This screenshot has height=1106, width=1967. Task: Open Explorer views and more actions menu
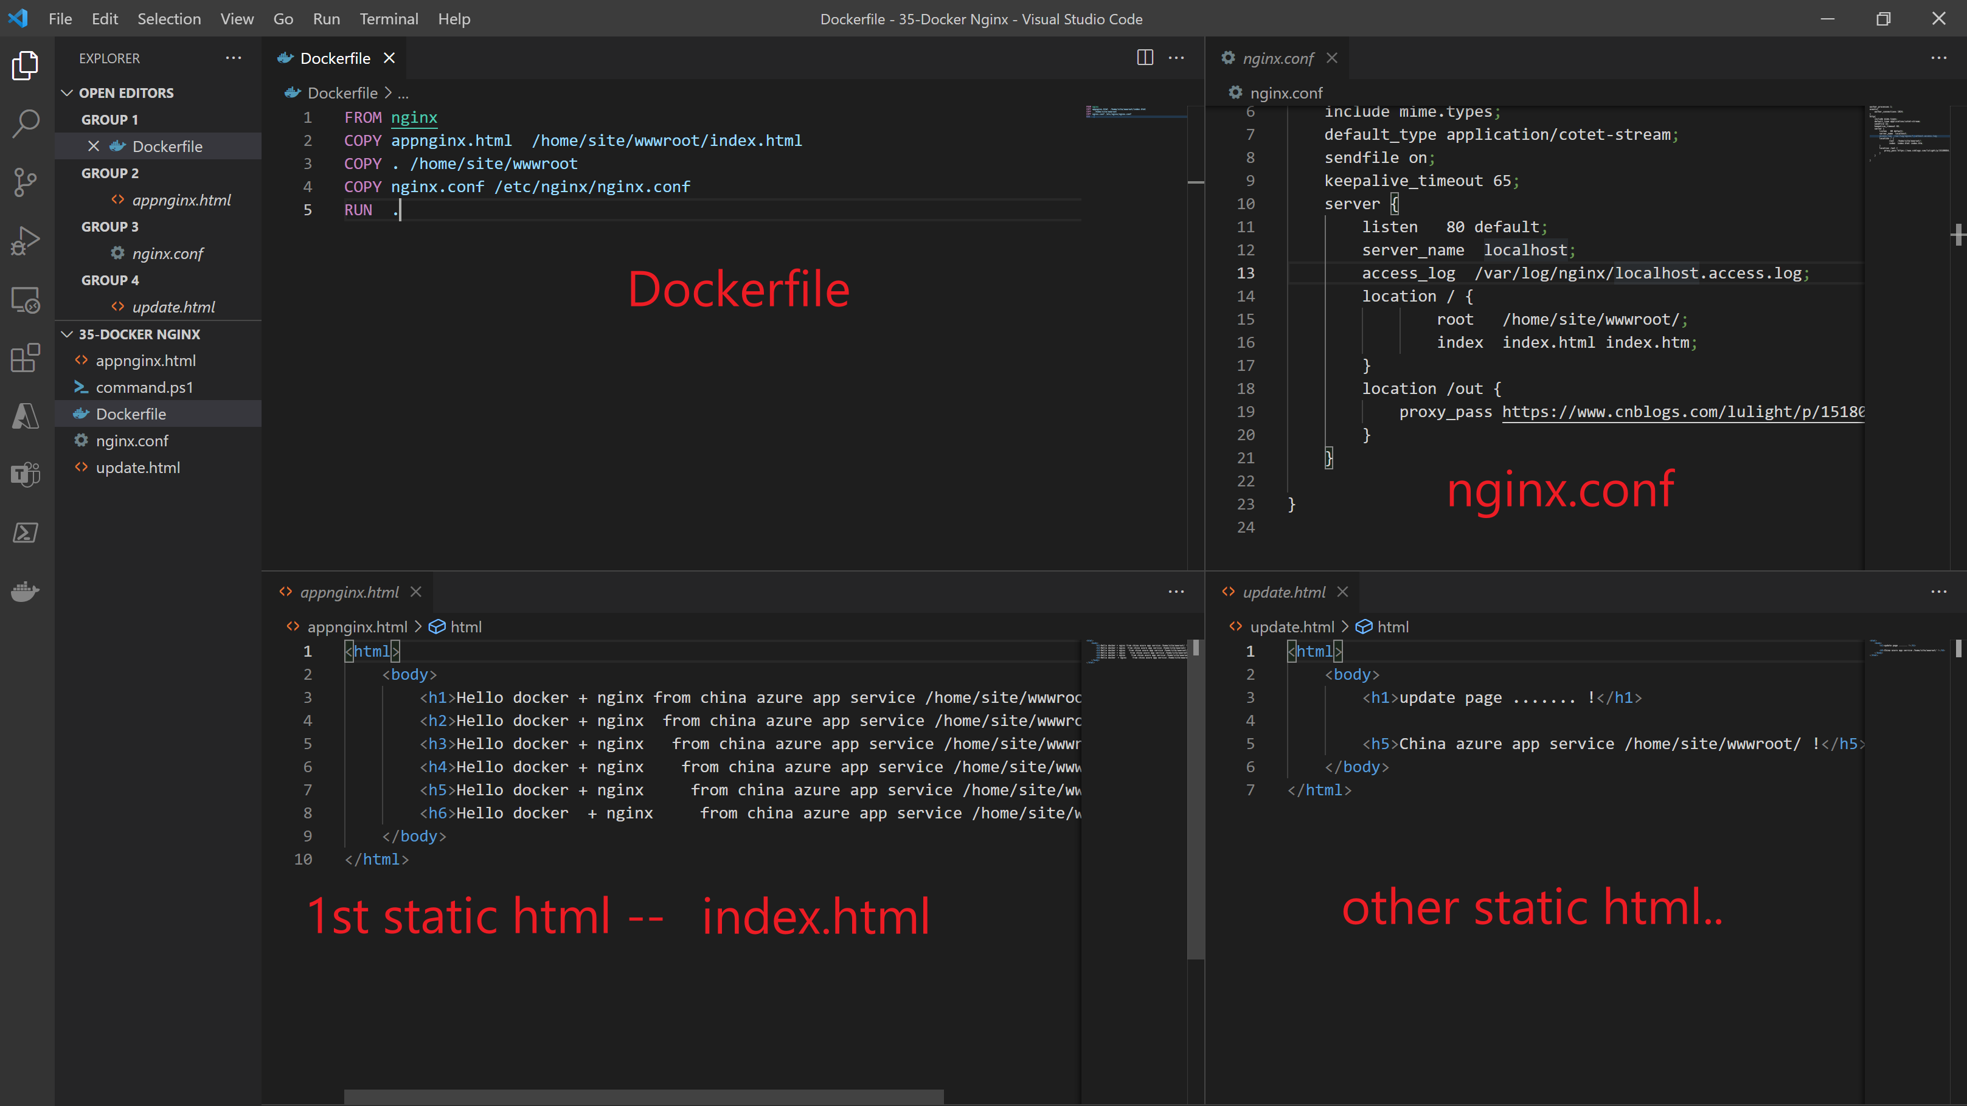coord(234,58)
